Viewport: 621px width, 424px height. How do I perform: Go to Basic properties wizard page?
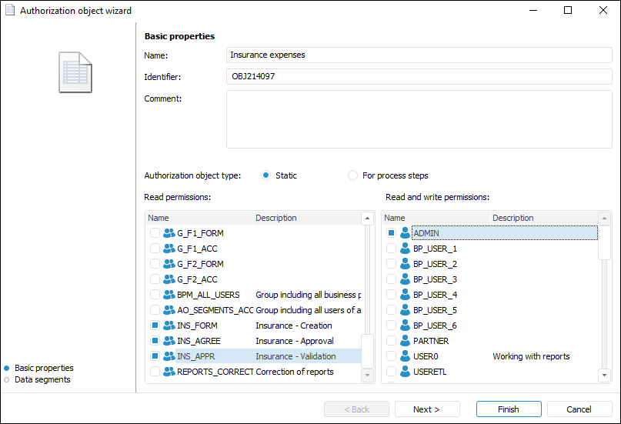[44, 368]
